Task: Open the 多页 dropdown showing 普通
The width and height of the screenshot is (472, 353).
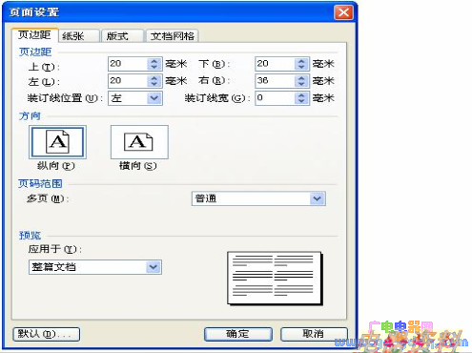Action: click(x=258, y=198)
